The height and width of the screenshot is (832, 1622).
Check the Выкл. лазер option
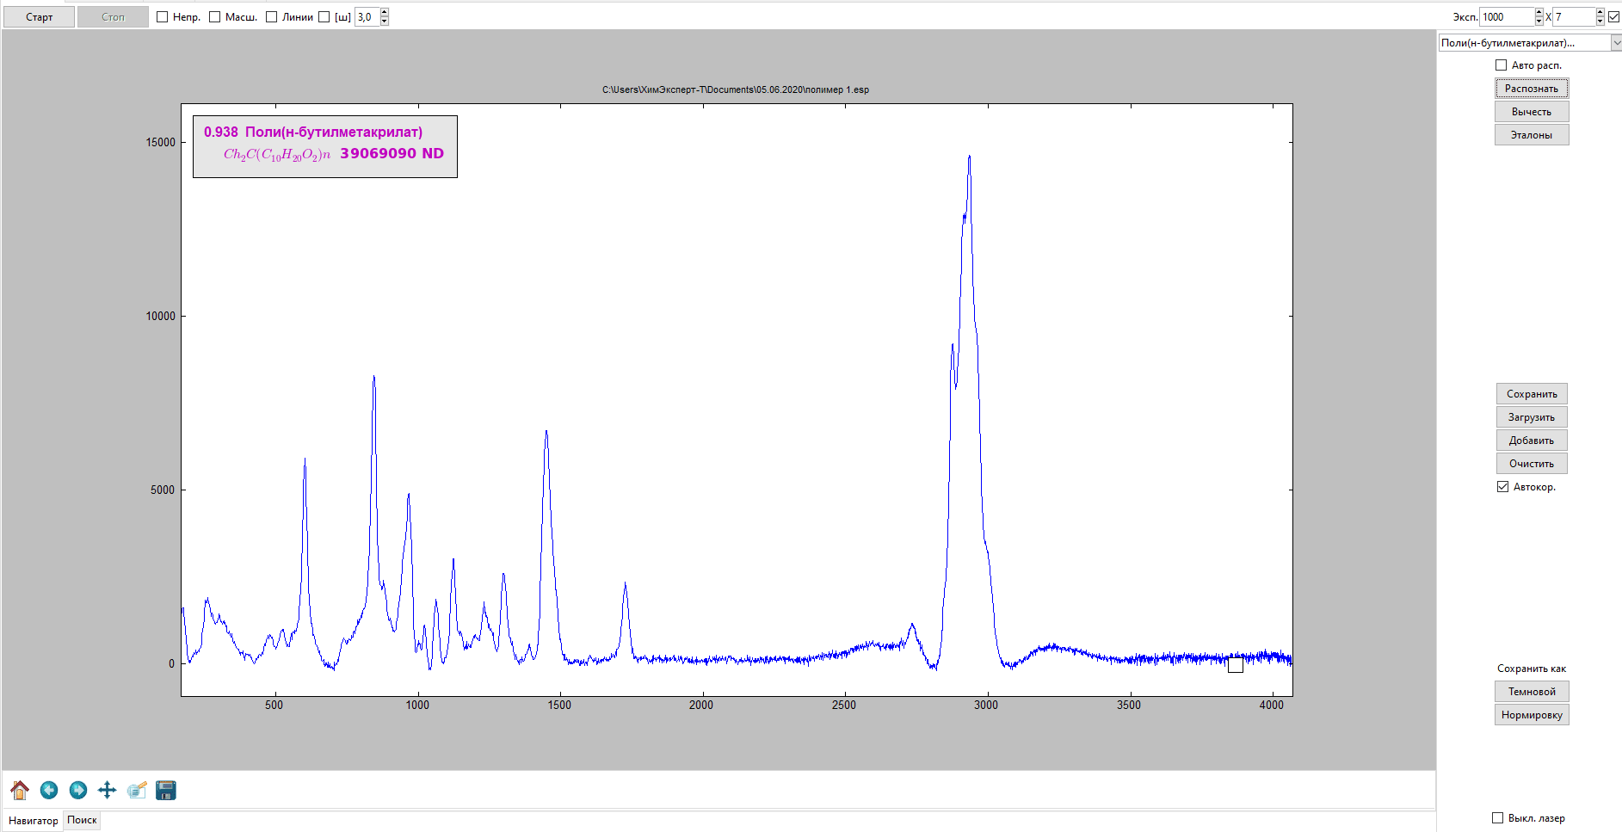1498,818
